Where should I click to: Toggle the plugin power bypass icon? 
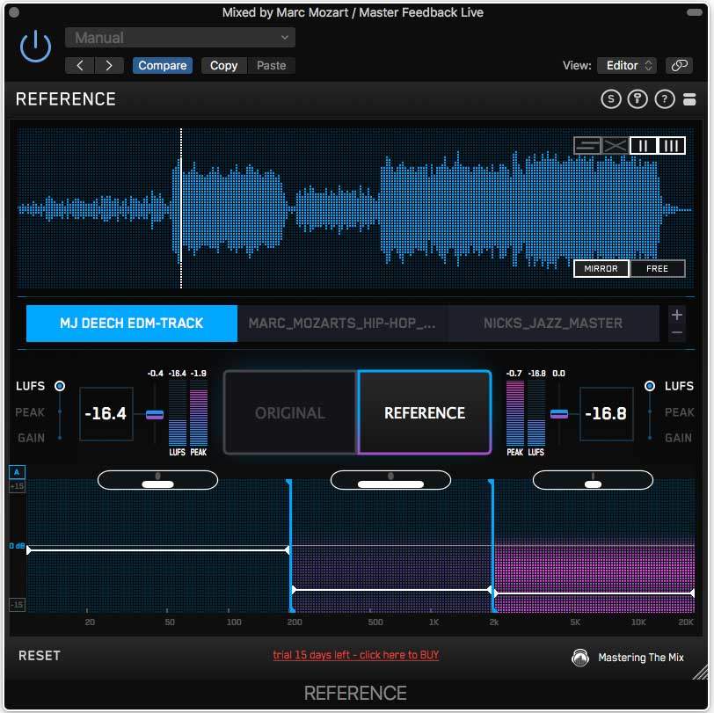[35, 46]
